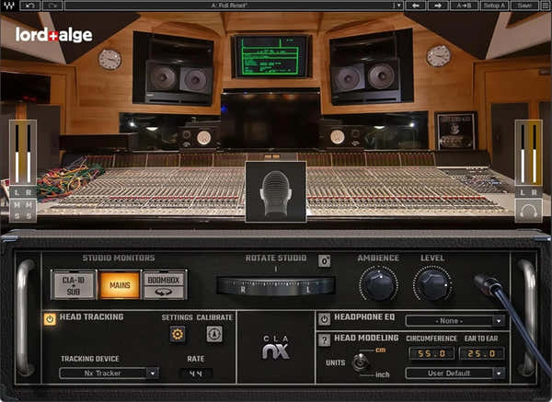Image resolution: width=552 pixels, height=402 pixels.
Task: Load the previous preset with left arrow
Action: click(x=416, y=6)
